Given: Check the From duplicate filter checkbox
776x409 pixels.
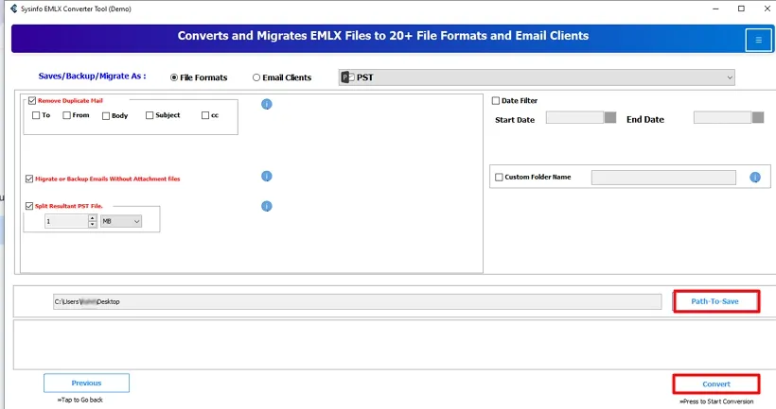Looking at the screenshot, I should click(x=66, y=115).
